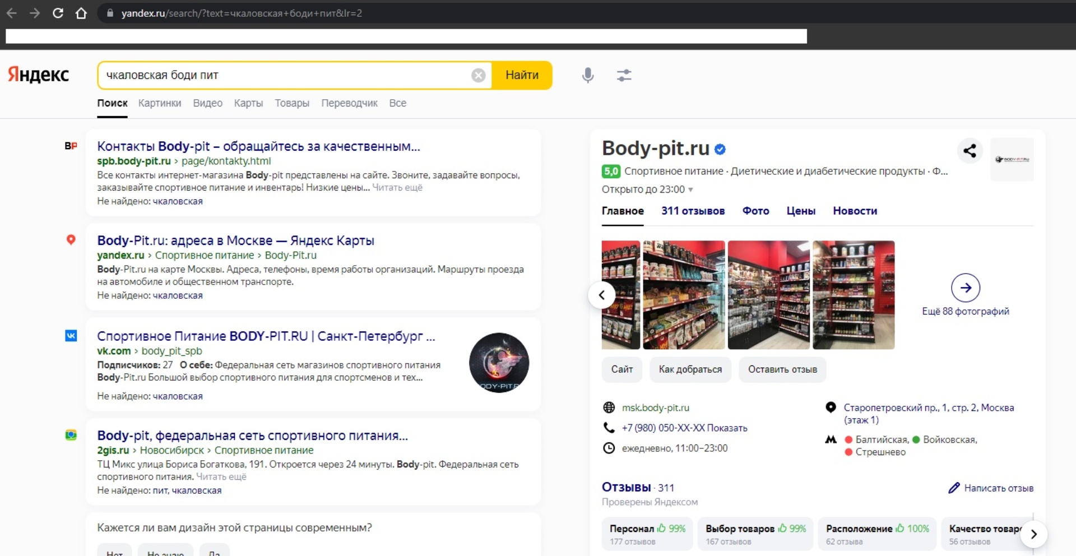Select the Поиск tab
This screenshot has height=556, width=1076.
[x=112, y=103]
